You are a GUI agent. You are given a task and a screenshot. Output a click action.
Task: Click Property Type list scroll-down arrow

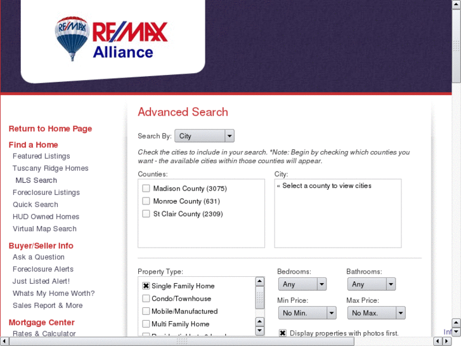click(259, 330)
